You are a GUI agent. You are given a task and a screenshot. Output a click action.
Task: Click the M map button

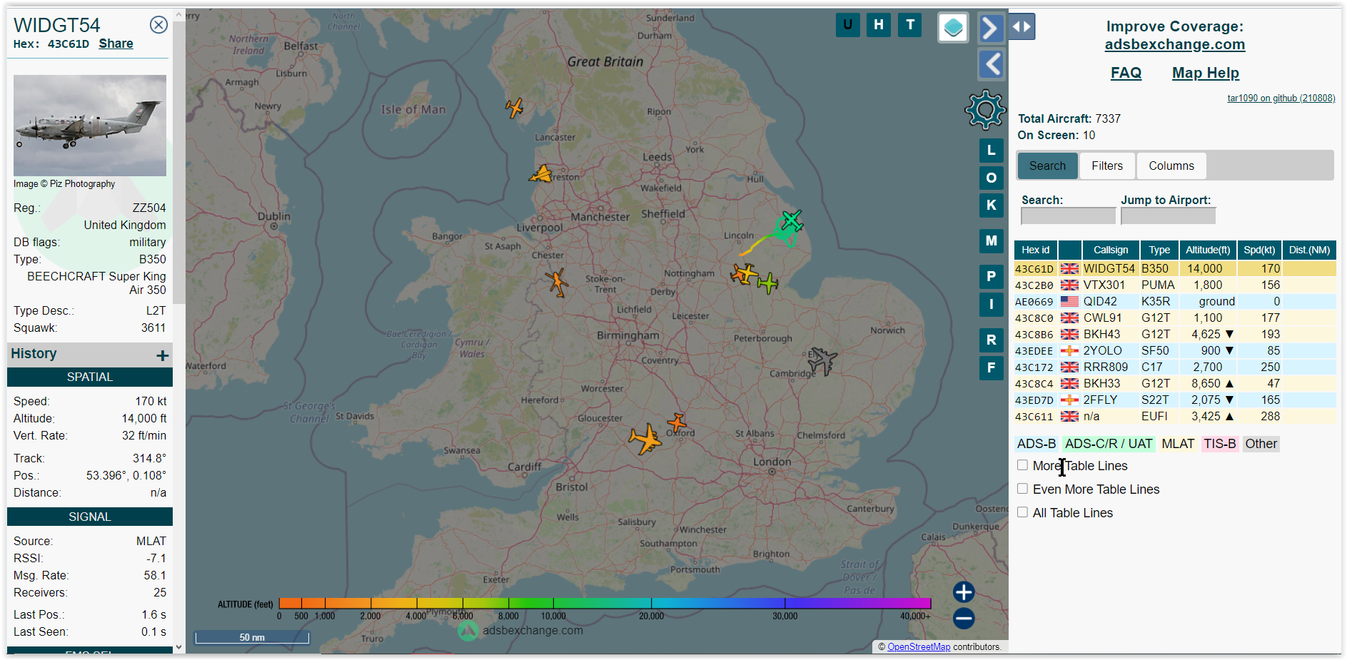coord(991,241)
